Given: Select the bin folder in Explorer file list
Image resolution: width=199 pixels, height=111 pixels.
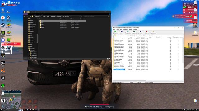Looking at the screenshot, I should (x=62, y=21).
